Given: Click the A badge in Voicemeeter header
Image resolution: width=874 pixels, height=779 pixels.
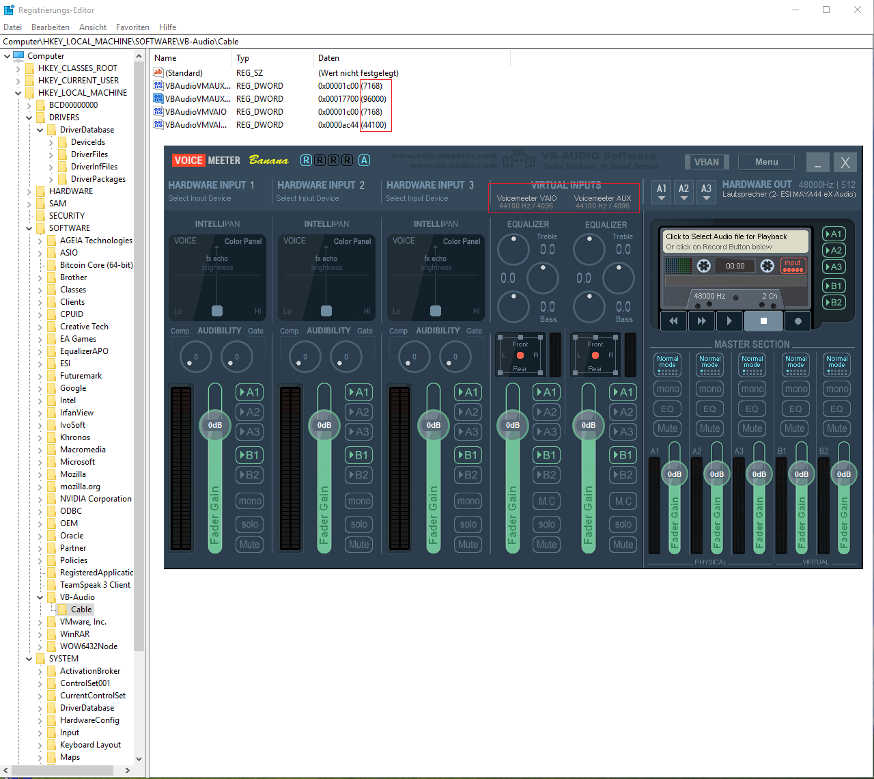Looking at the screenshot, I should tap(365, 160).
